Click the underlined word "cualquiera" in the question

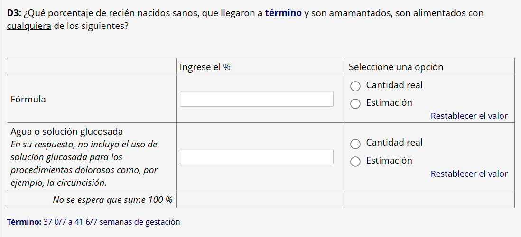29,26
